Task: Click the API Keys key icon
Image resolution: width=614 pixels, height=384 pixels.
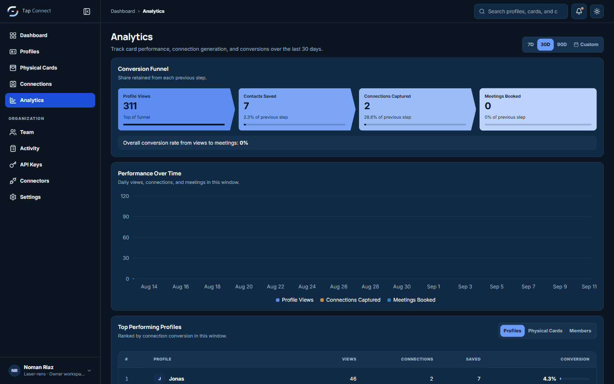Action: point(13,165)
